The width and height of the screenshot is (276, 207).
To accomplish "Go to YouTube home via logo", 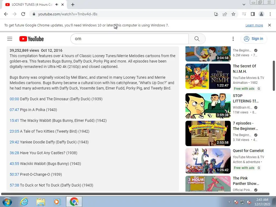I will [32, 39].
